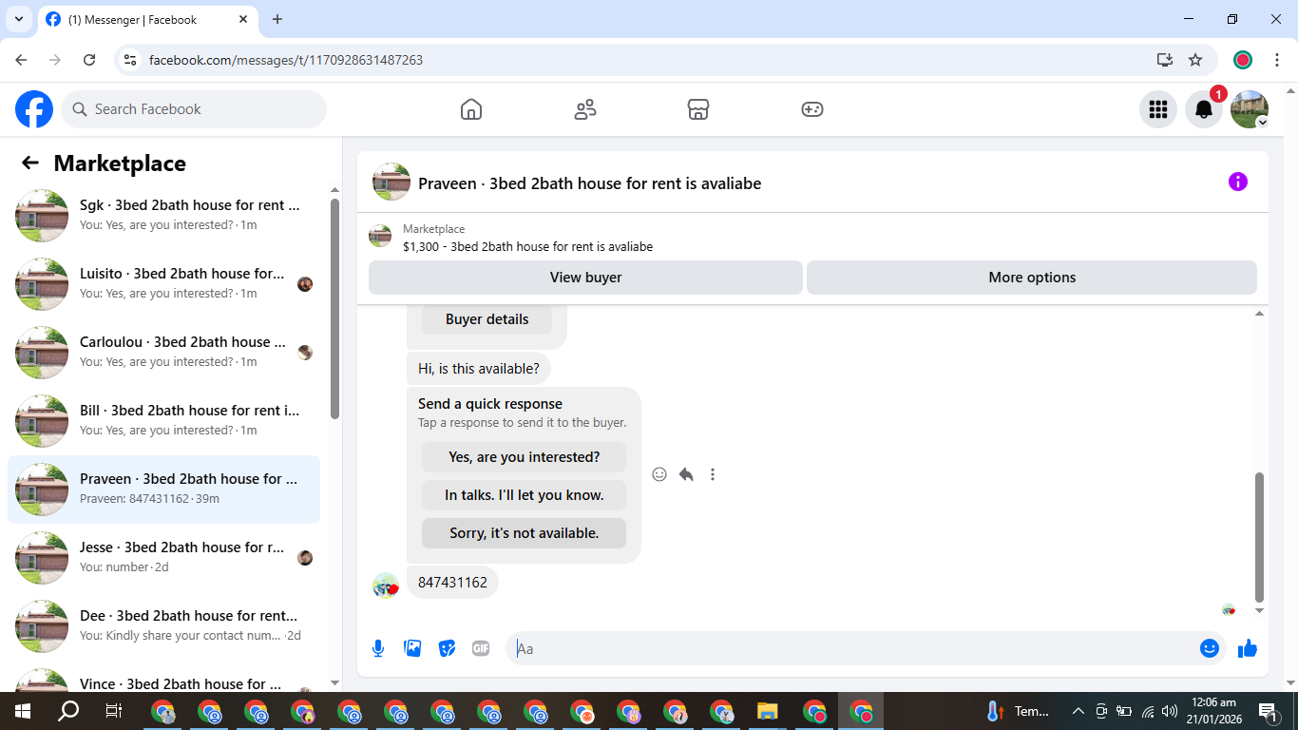1298x730 pixels.
Task: Reply to the quick response message
Action: pos(686,474)
